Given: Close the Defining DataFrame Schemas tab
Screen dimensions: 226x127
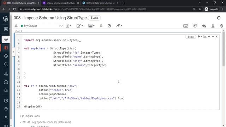Looking at the screenshot, I should tap(118, 3).
